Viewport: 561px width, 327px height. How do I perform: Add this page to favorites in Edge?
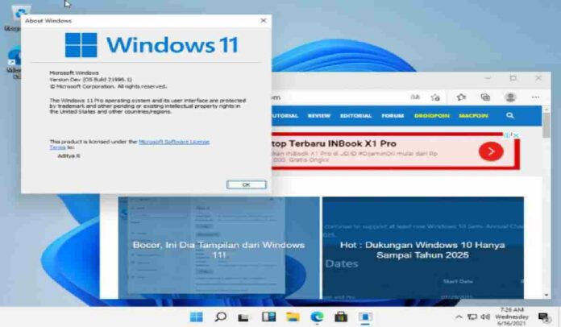click(x=435, y=97)
